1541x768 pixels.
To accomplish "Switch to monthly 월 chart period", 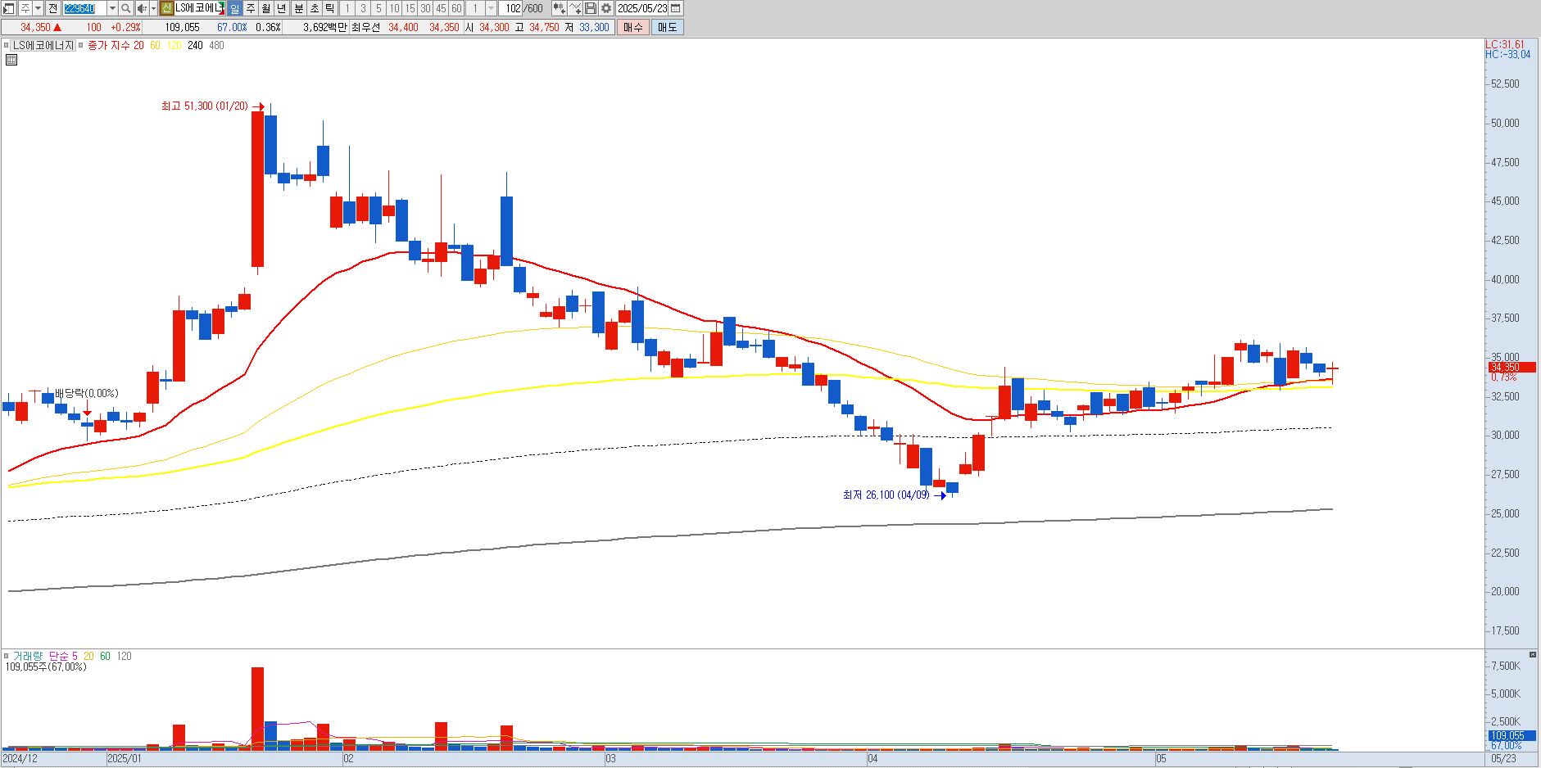I will coord(265,8).
